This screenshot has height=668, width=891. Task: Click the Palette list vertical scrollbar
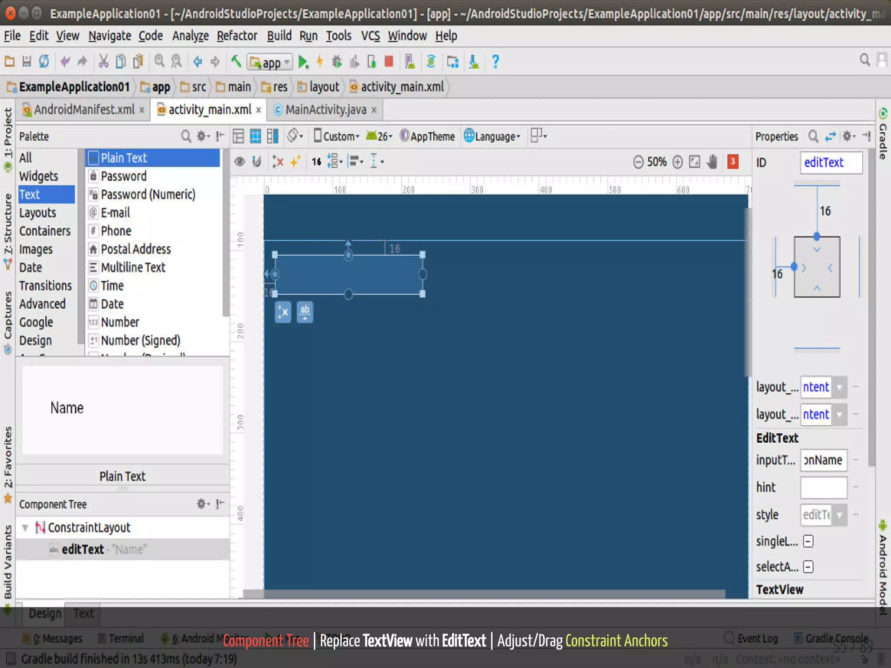click(225, 233)
